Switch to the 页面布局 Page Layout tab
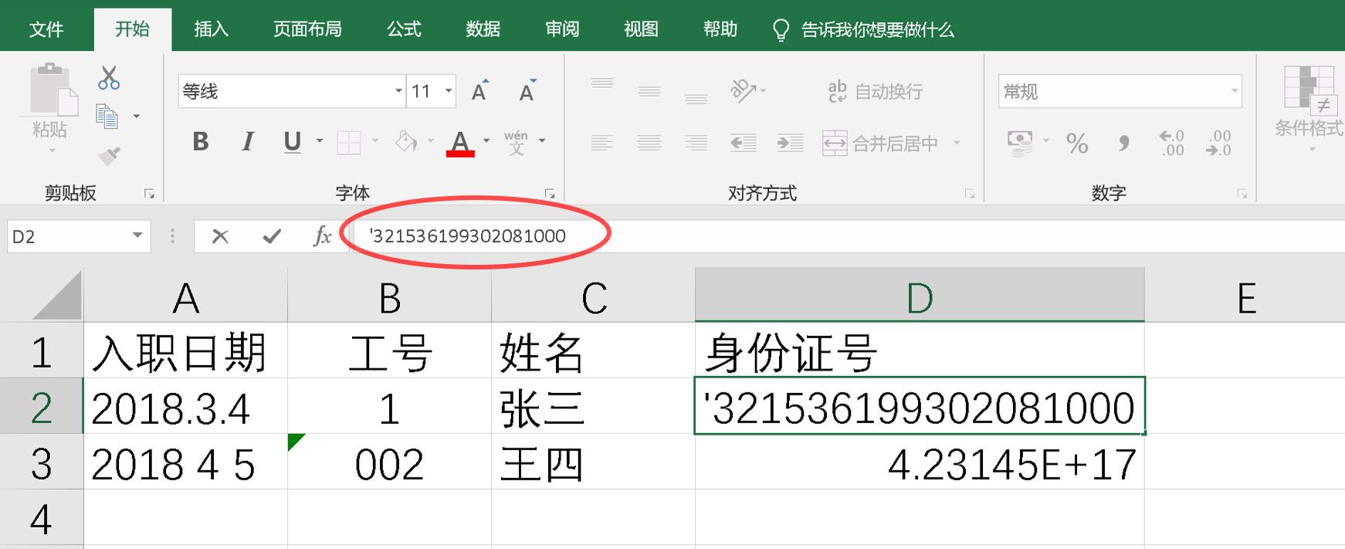 307,29
